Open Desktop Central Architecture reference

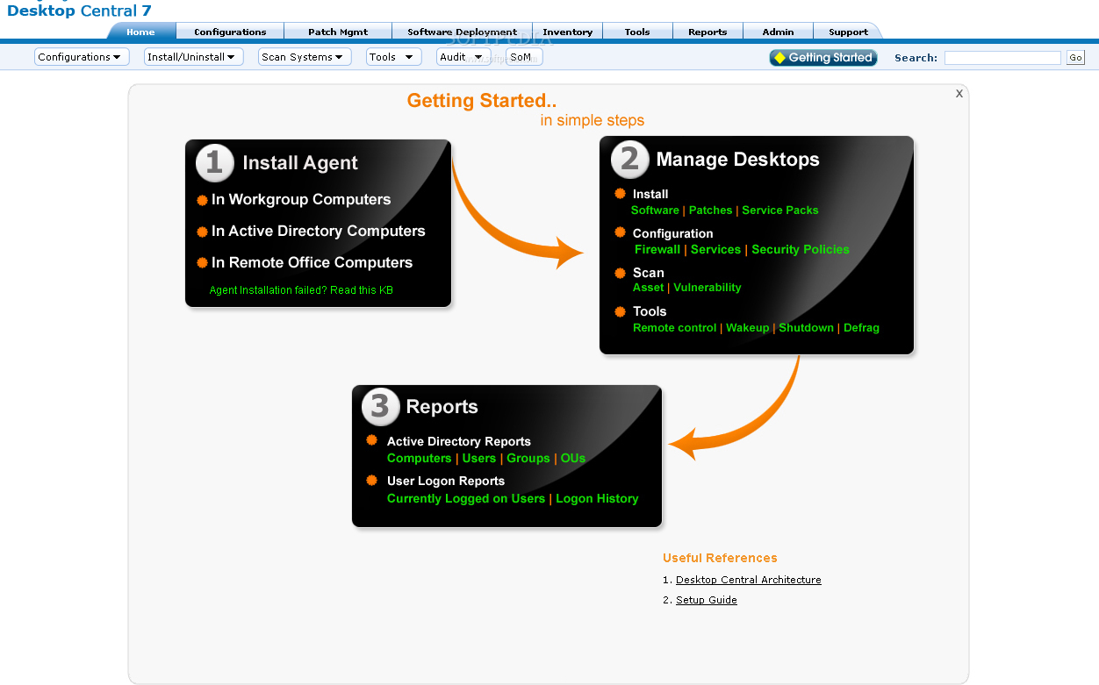749,580
